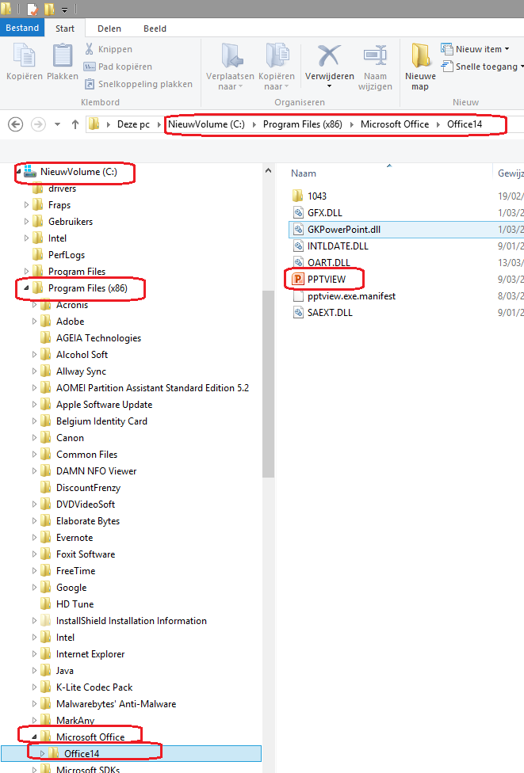Select AGEIA Technologies folder
Screen dimensions: 524x773
(x=98, y=338)
